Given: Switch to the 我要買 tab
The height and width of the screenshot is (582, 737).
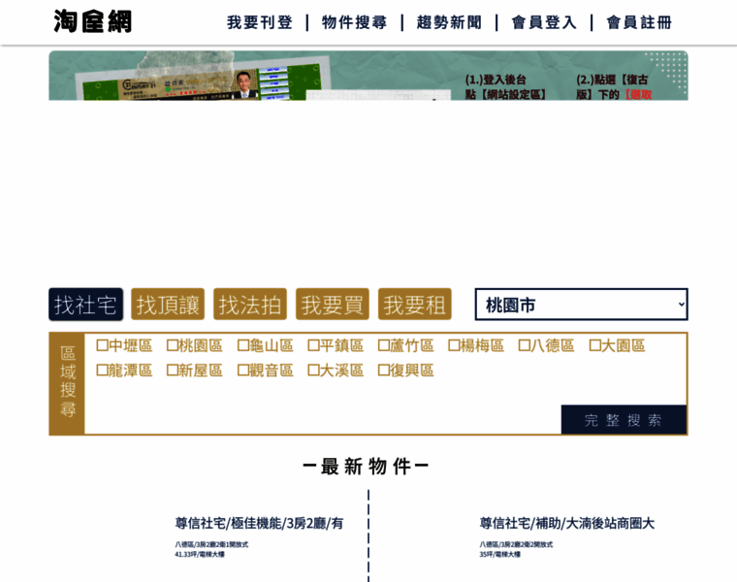Looking at the screenshot, I should point(333,305).
